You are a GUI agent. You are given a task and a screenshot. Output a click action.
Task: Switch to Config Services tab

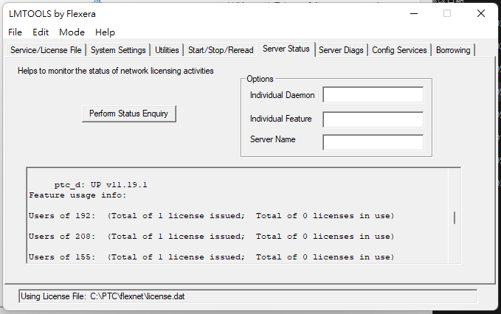(x=399, y=50)
